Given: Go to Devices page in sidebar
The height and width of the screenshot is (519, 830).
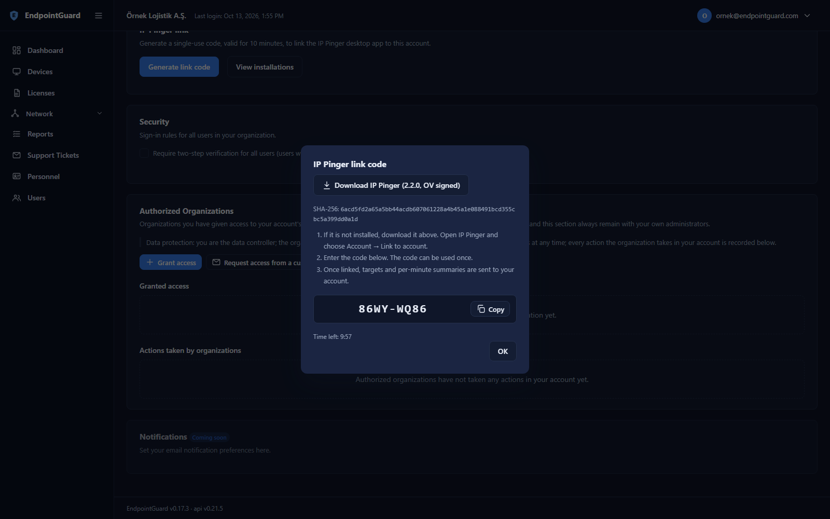Looking at the screenshot, I should click(x=57, y=72).
